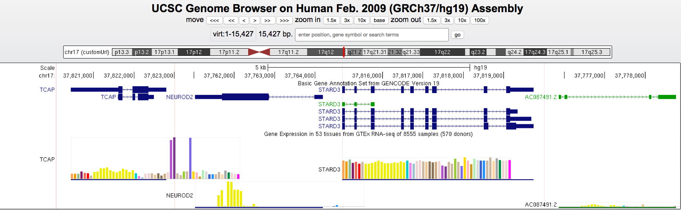
Task: Zoom in by 1.5x
Action: [x=331, y=21]
